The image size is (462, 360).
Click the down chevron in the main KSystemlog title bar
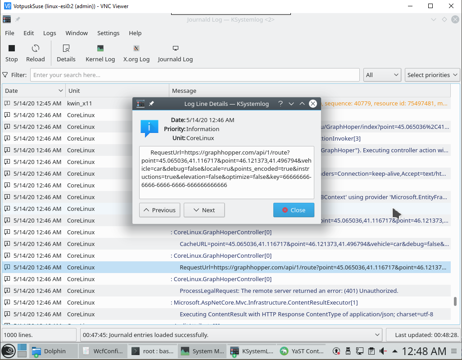point(434,19)
